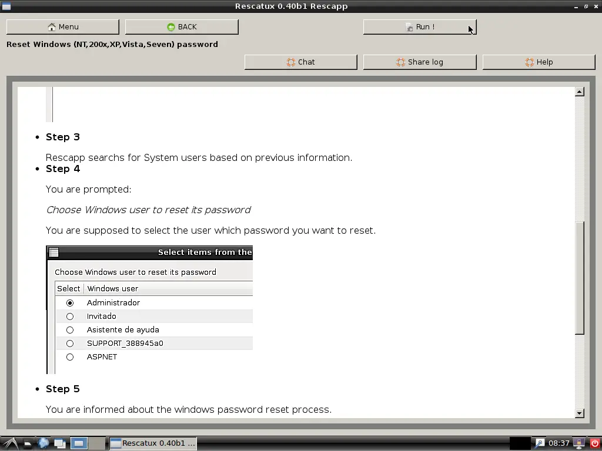Launch the file manager from the taskbar

point(28,443)
